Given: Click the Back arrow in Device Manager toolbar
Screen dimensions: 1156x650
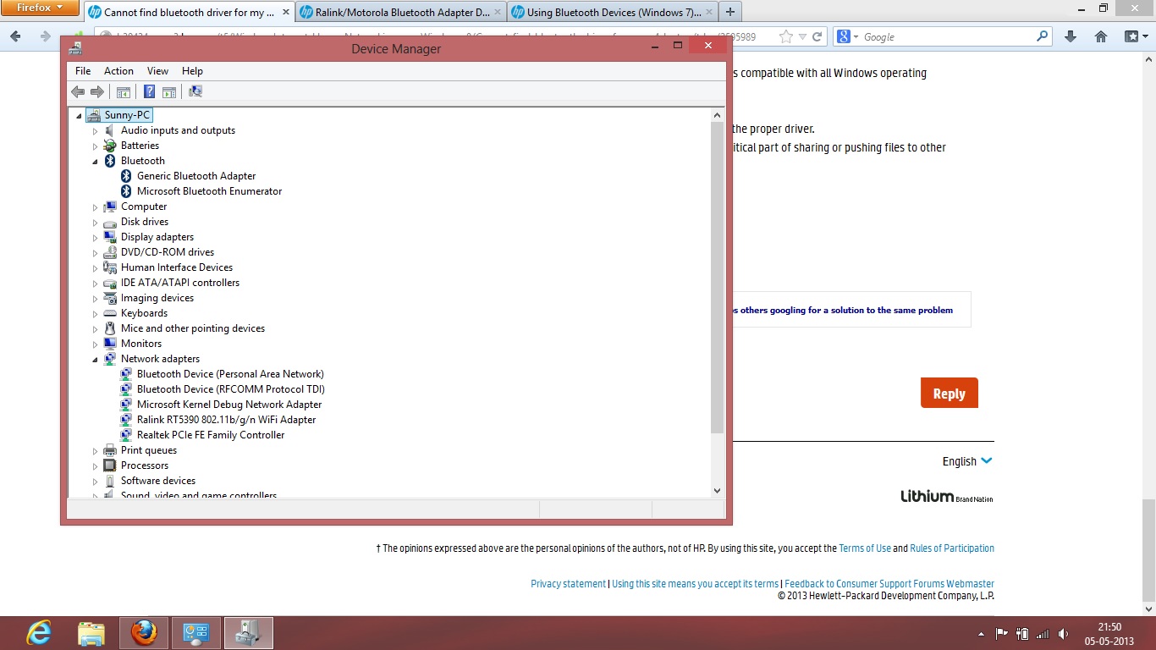Looking at the screenshot, I should click(78, 91).
